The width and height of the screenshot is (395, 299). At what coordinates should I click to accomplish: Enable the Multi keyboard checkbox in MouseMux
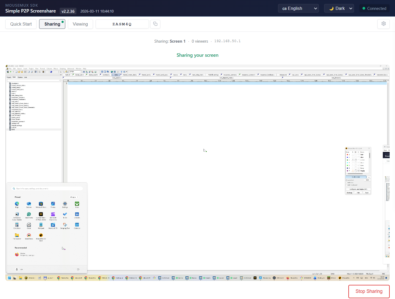pos(347,185)
